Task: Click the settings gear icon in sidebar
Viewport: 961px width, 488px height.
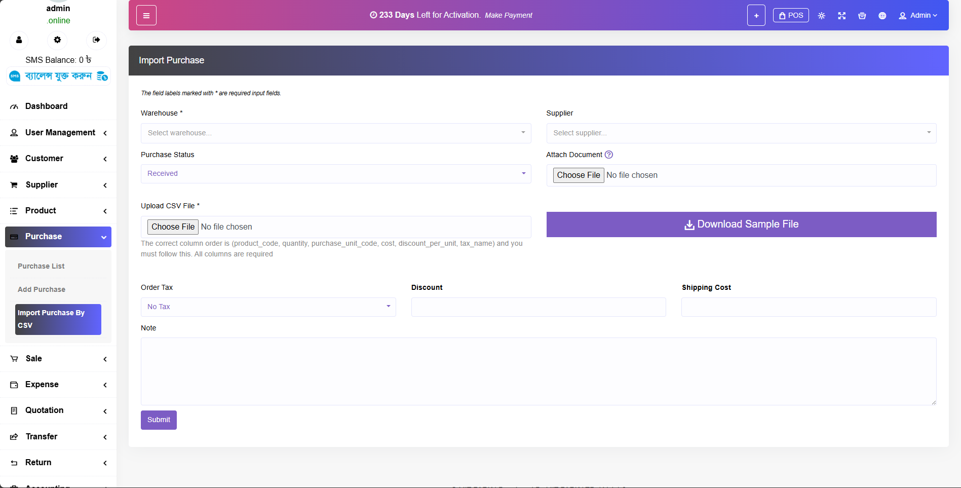Action: [57, 40]
